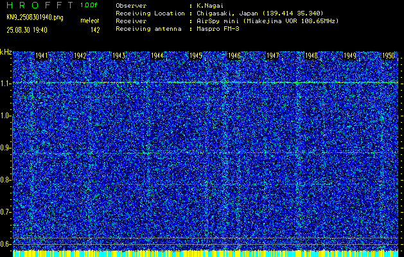Click the 1944 time marker label
Image resolution: width=404 pixels, height=257 pixels.
click(x=157, y=56)
